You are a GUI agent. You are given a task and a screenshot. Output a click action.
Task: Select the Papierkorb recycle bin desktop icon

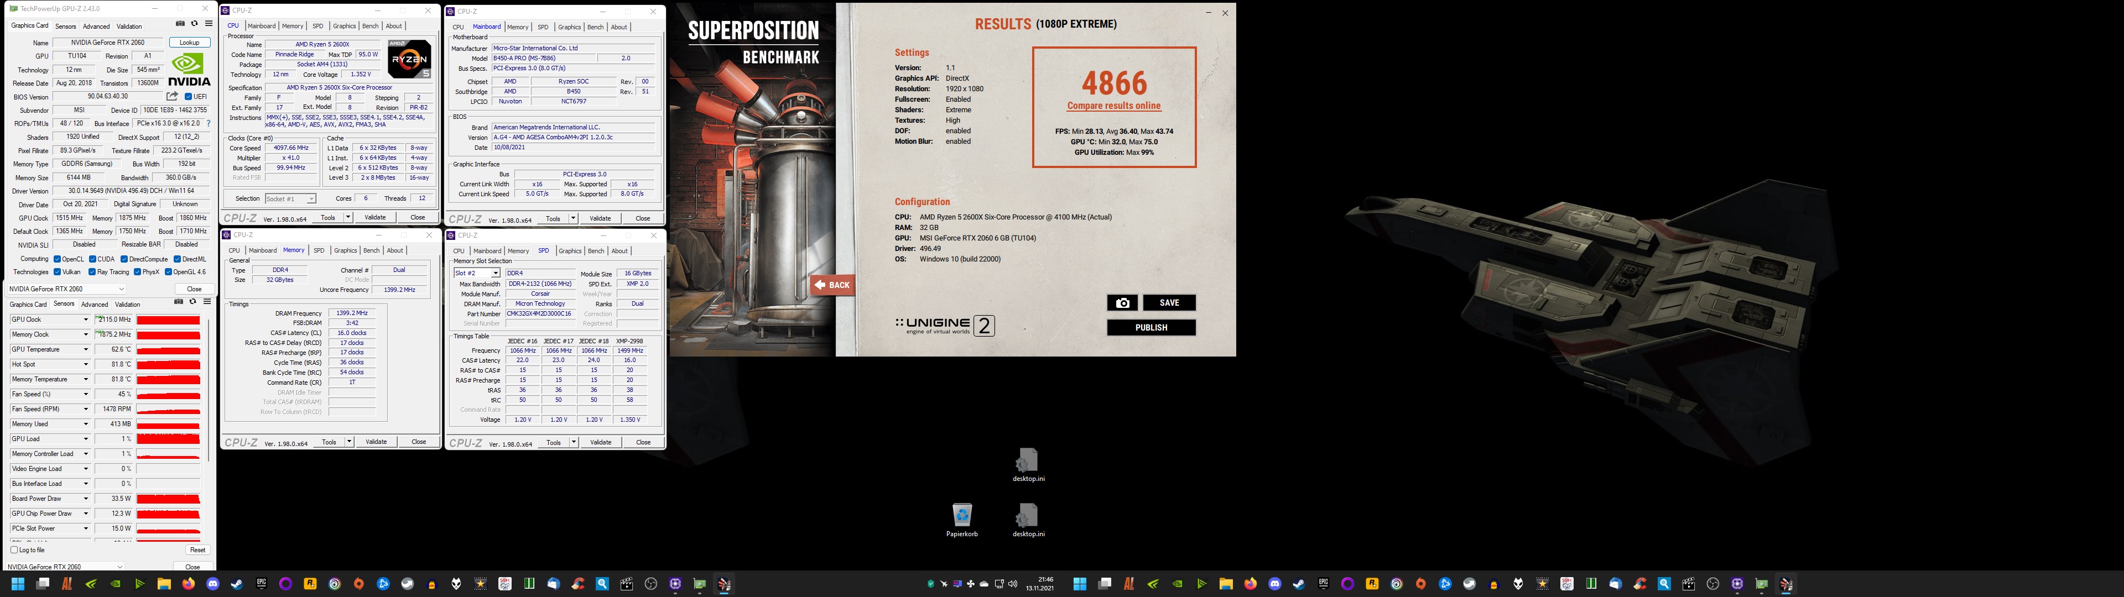962,520
